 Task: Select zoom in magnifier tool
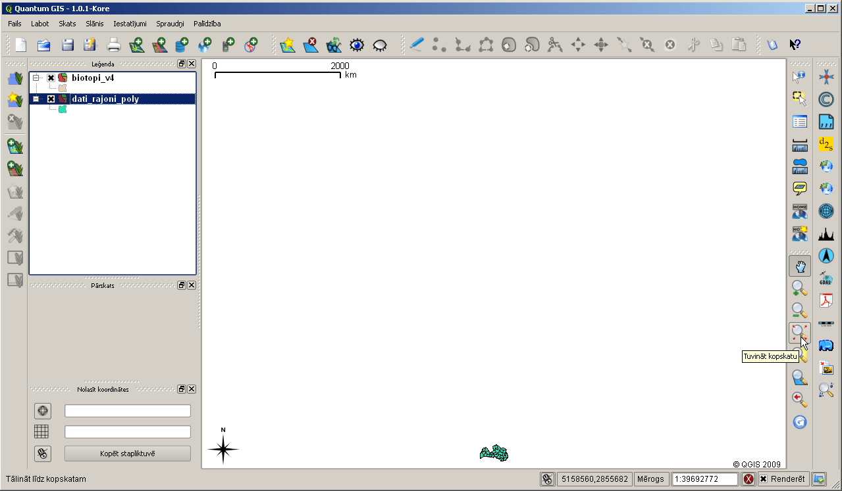[800, 289]
